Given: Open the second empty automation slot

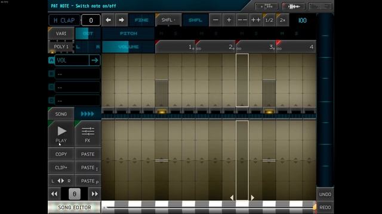Looking at the screenshot, I should click(x=78, y=74).
